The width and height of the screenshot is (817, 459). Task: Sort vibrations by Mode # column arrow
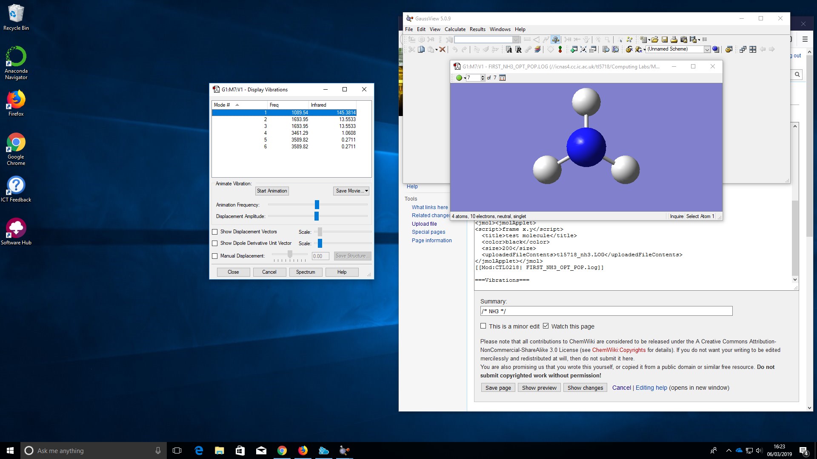tap(237, 105)
